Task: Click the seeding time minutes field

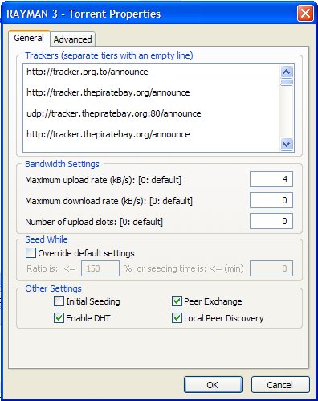Action: point(271,268)
